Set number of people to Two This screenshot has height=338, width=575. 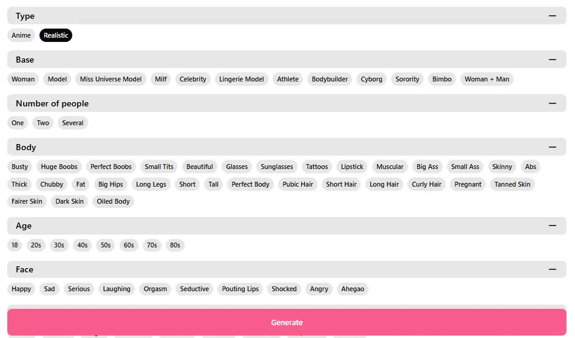[x=43, y=123]
